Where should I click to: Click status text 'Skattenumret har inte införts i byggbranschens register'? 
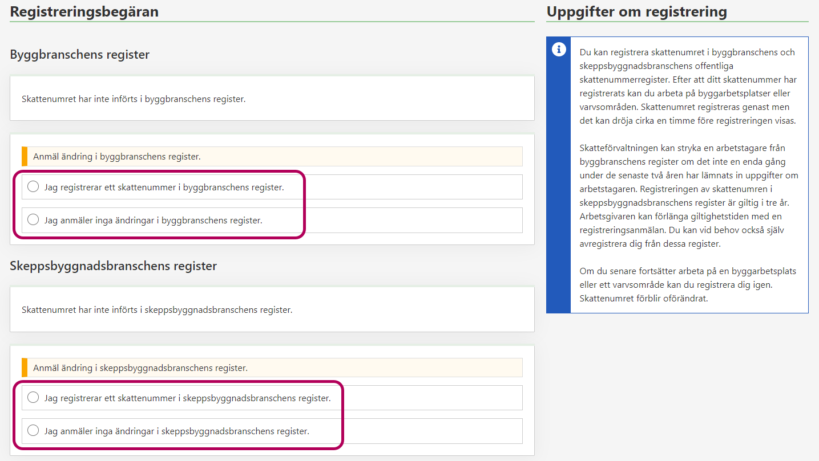tap(134, 99)
